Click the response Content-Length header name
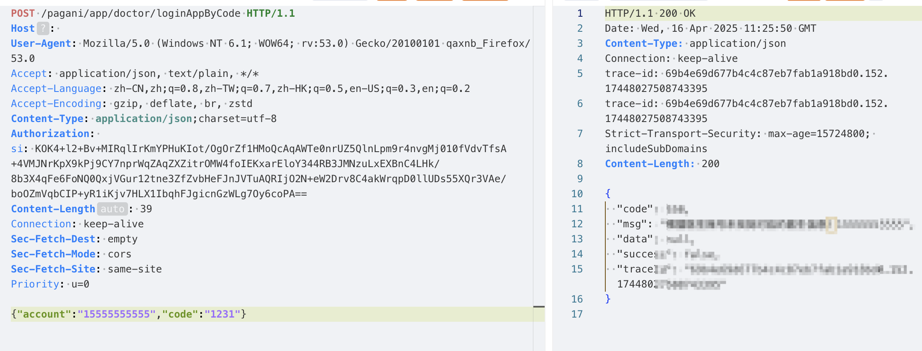Screen dimensions: 922x351 point(650,164)
